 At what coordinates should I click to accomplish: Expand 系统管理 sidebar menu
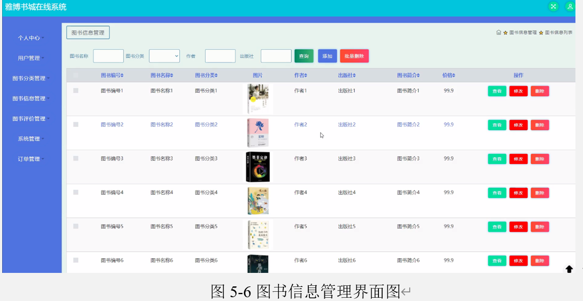31,138
